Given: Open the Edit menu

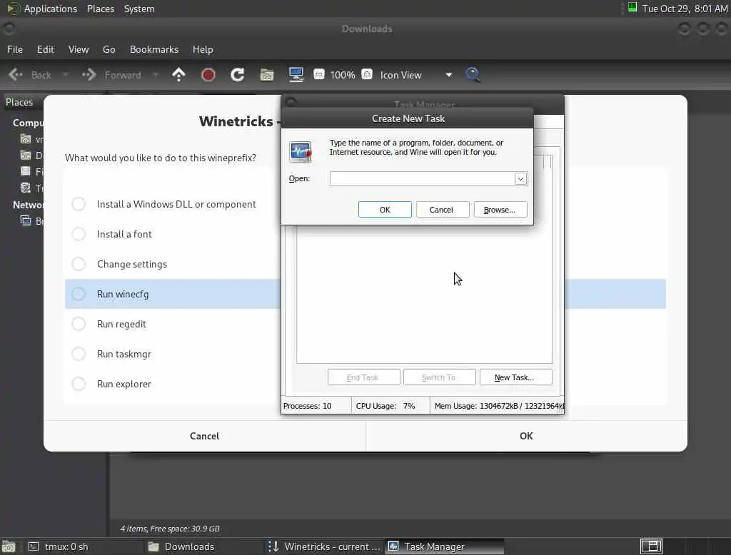Looking at the screenshot, I should pyautogui.click(x=45, y=49).
